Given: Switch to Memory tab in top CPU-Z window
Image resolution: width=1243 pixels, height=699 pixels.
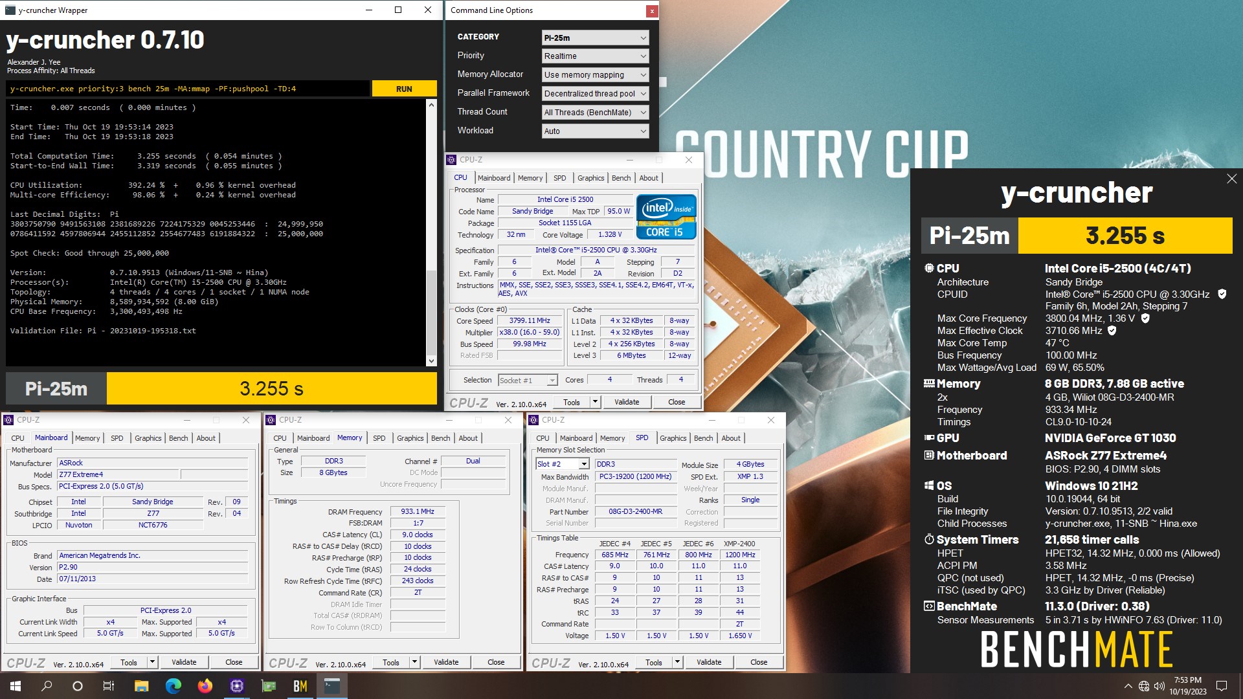Looking at the screenshot, I should tap(530, 178).
